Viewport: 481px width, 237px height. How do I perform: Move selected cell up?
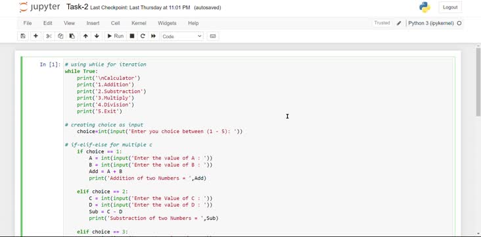tap(85, 36)
